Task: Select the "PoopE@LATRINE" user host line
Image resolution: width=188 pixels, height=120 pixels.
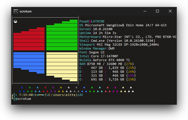Action: [92, 21]
